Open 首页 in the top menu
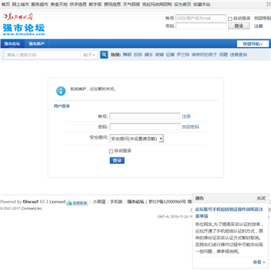Image resolution: width=271 pixels, height=271 pixels. coord(5,5)
